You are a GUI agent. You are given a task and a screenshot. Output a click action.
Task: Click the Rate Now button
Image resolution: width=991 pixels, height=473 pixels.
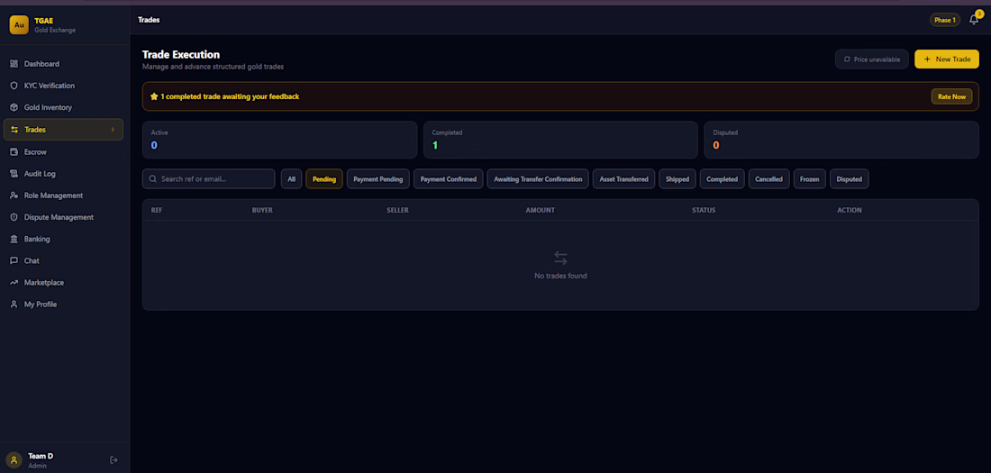pos(952,96)
